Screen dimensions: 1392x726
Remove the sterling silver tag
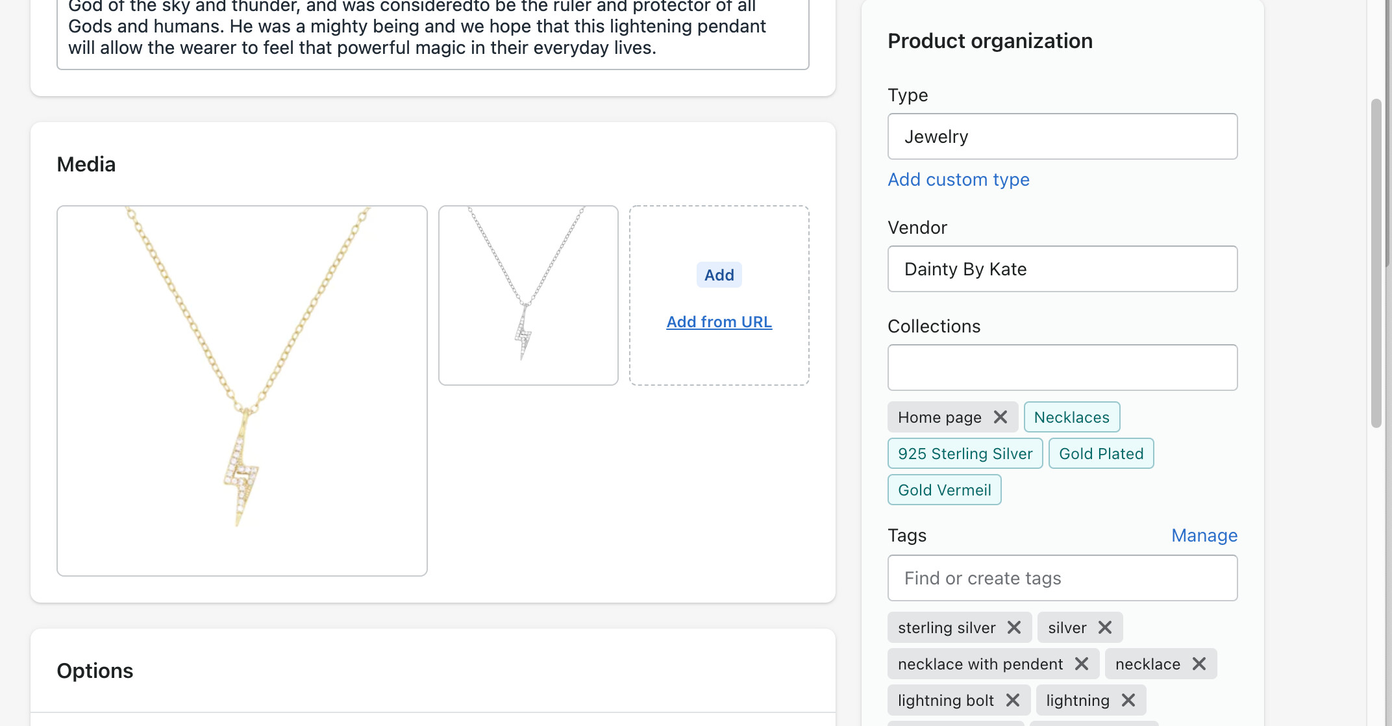pyautogui.click(x=1014, y=627)
